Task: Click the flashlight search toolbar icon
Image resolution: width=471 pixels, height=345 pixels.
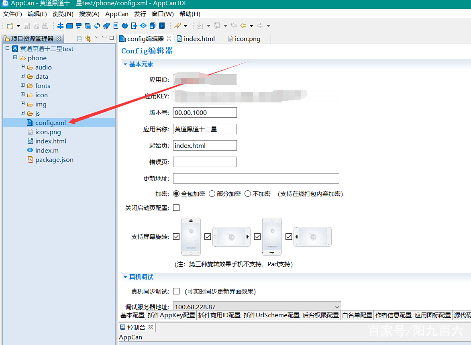Action: pyautogui.click(x=177, y=26)
